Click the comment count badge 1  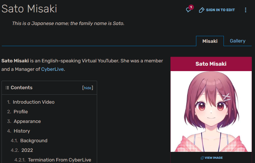191,7
